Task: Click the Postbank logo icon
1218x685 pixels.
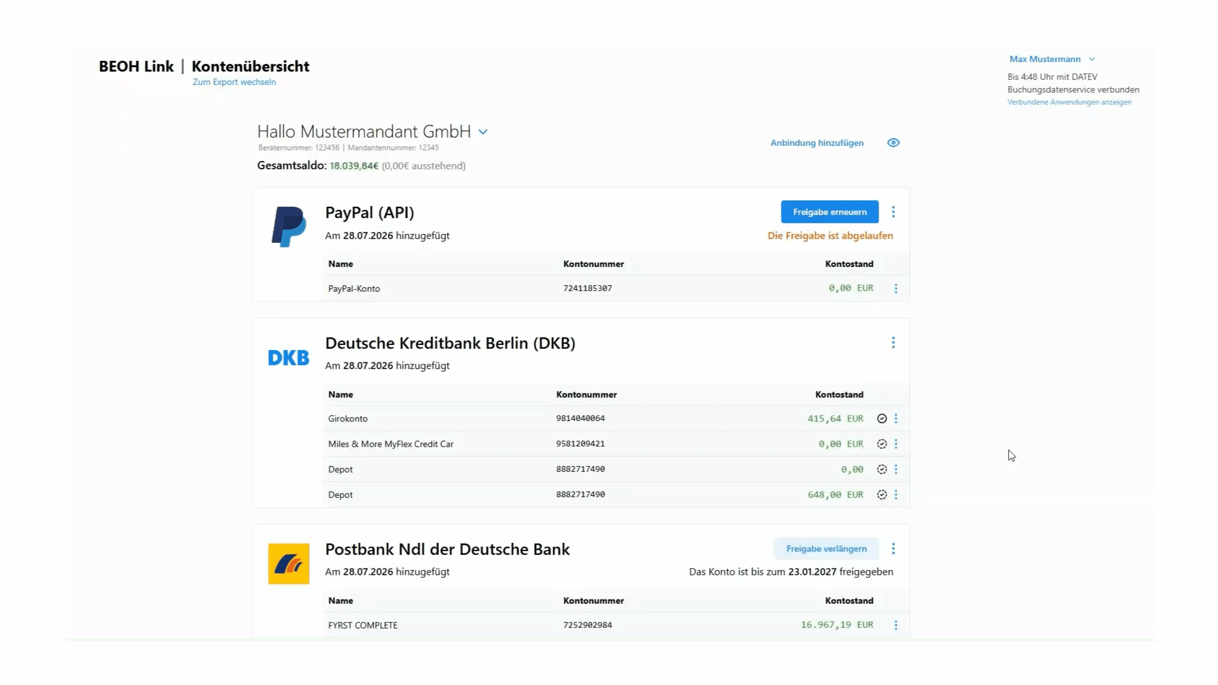Action: click(x=289, y=564)
